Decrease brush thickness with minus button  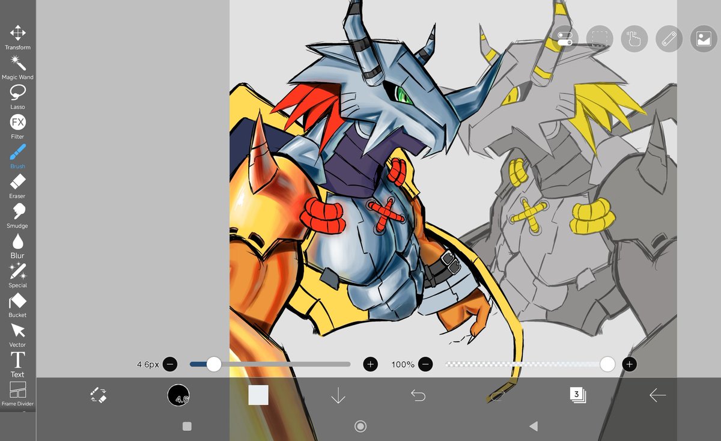(170, 364)
